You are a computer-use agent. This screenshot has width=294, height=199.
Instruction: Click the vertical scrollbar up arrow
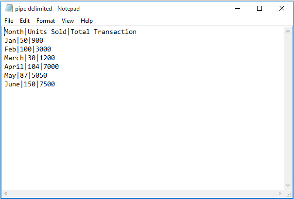289,31
